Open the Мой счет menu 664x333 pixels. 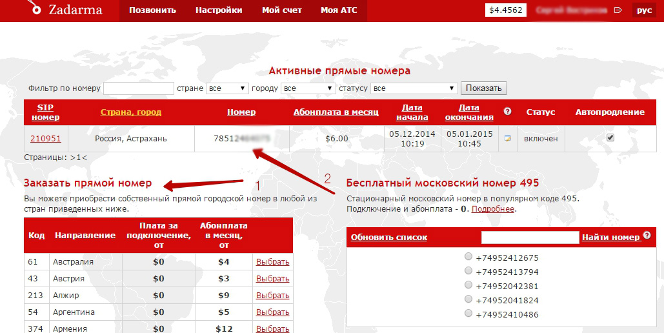281,10
